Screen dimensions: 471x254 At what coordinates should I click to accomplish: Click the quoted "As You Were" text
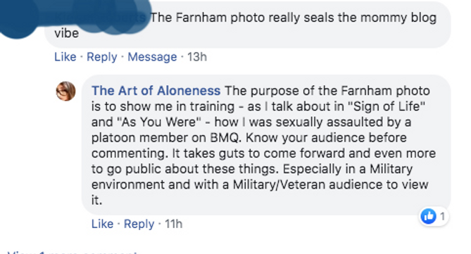coord(158,122)
